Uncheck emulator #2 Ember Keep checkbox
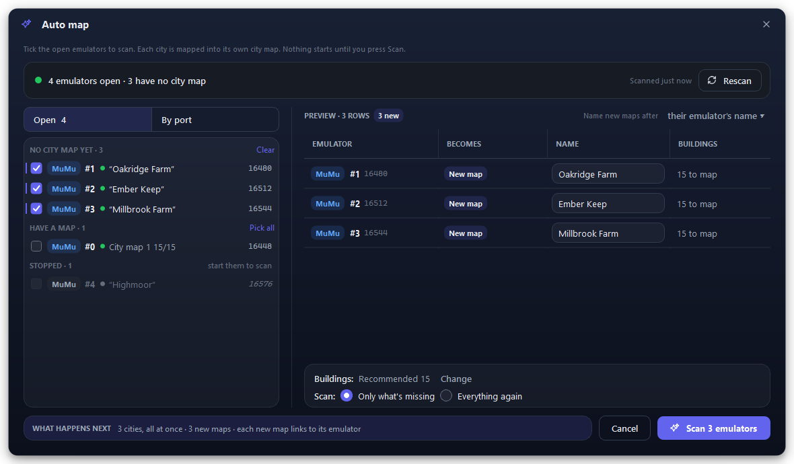794x464 pixels. [36, 189]
